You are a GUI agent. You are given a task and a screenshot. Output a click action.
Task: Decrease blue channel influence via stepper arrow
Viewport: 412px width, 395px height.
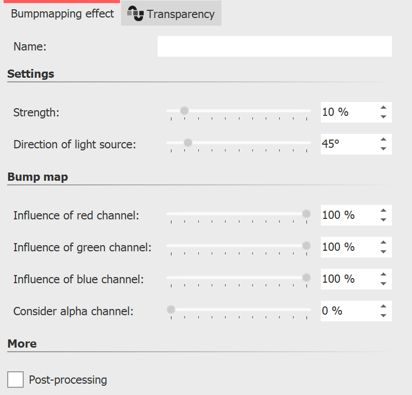point(384,283)
